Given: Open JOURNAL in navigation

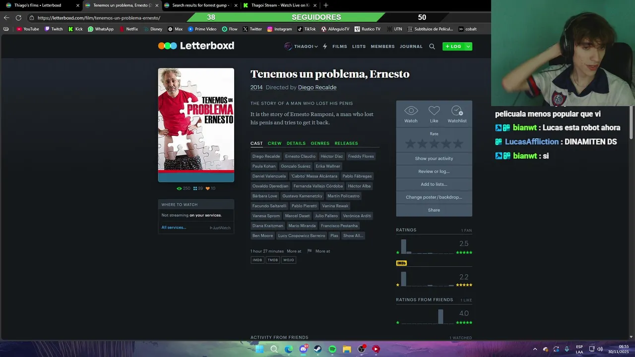Looking at the screenshot, I should [411, 46].
